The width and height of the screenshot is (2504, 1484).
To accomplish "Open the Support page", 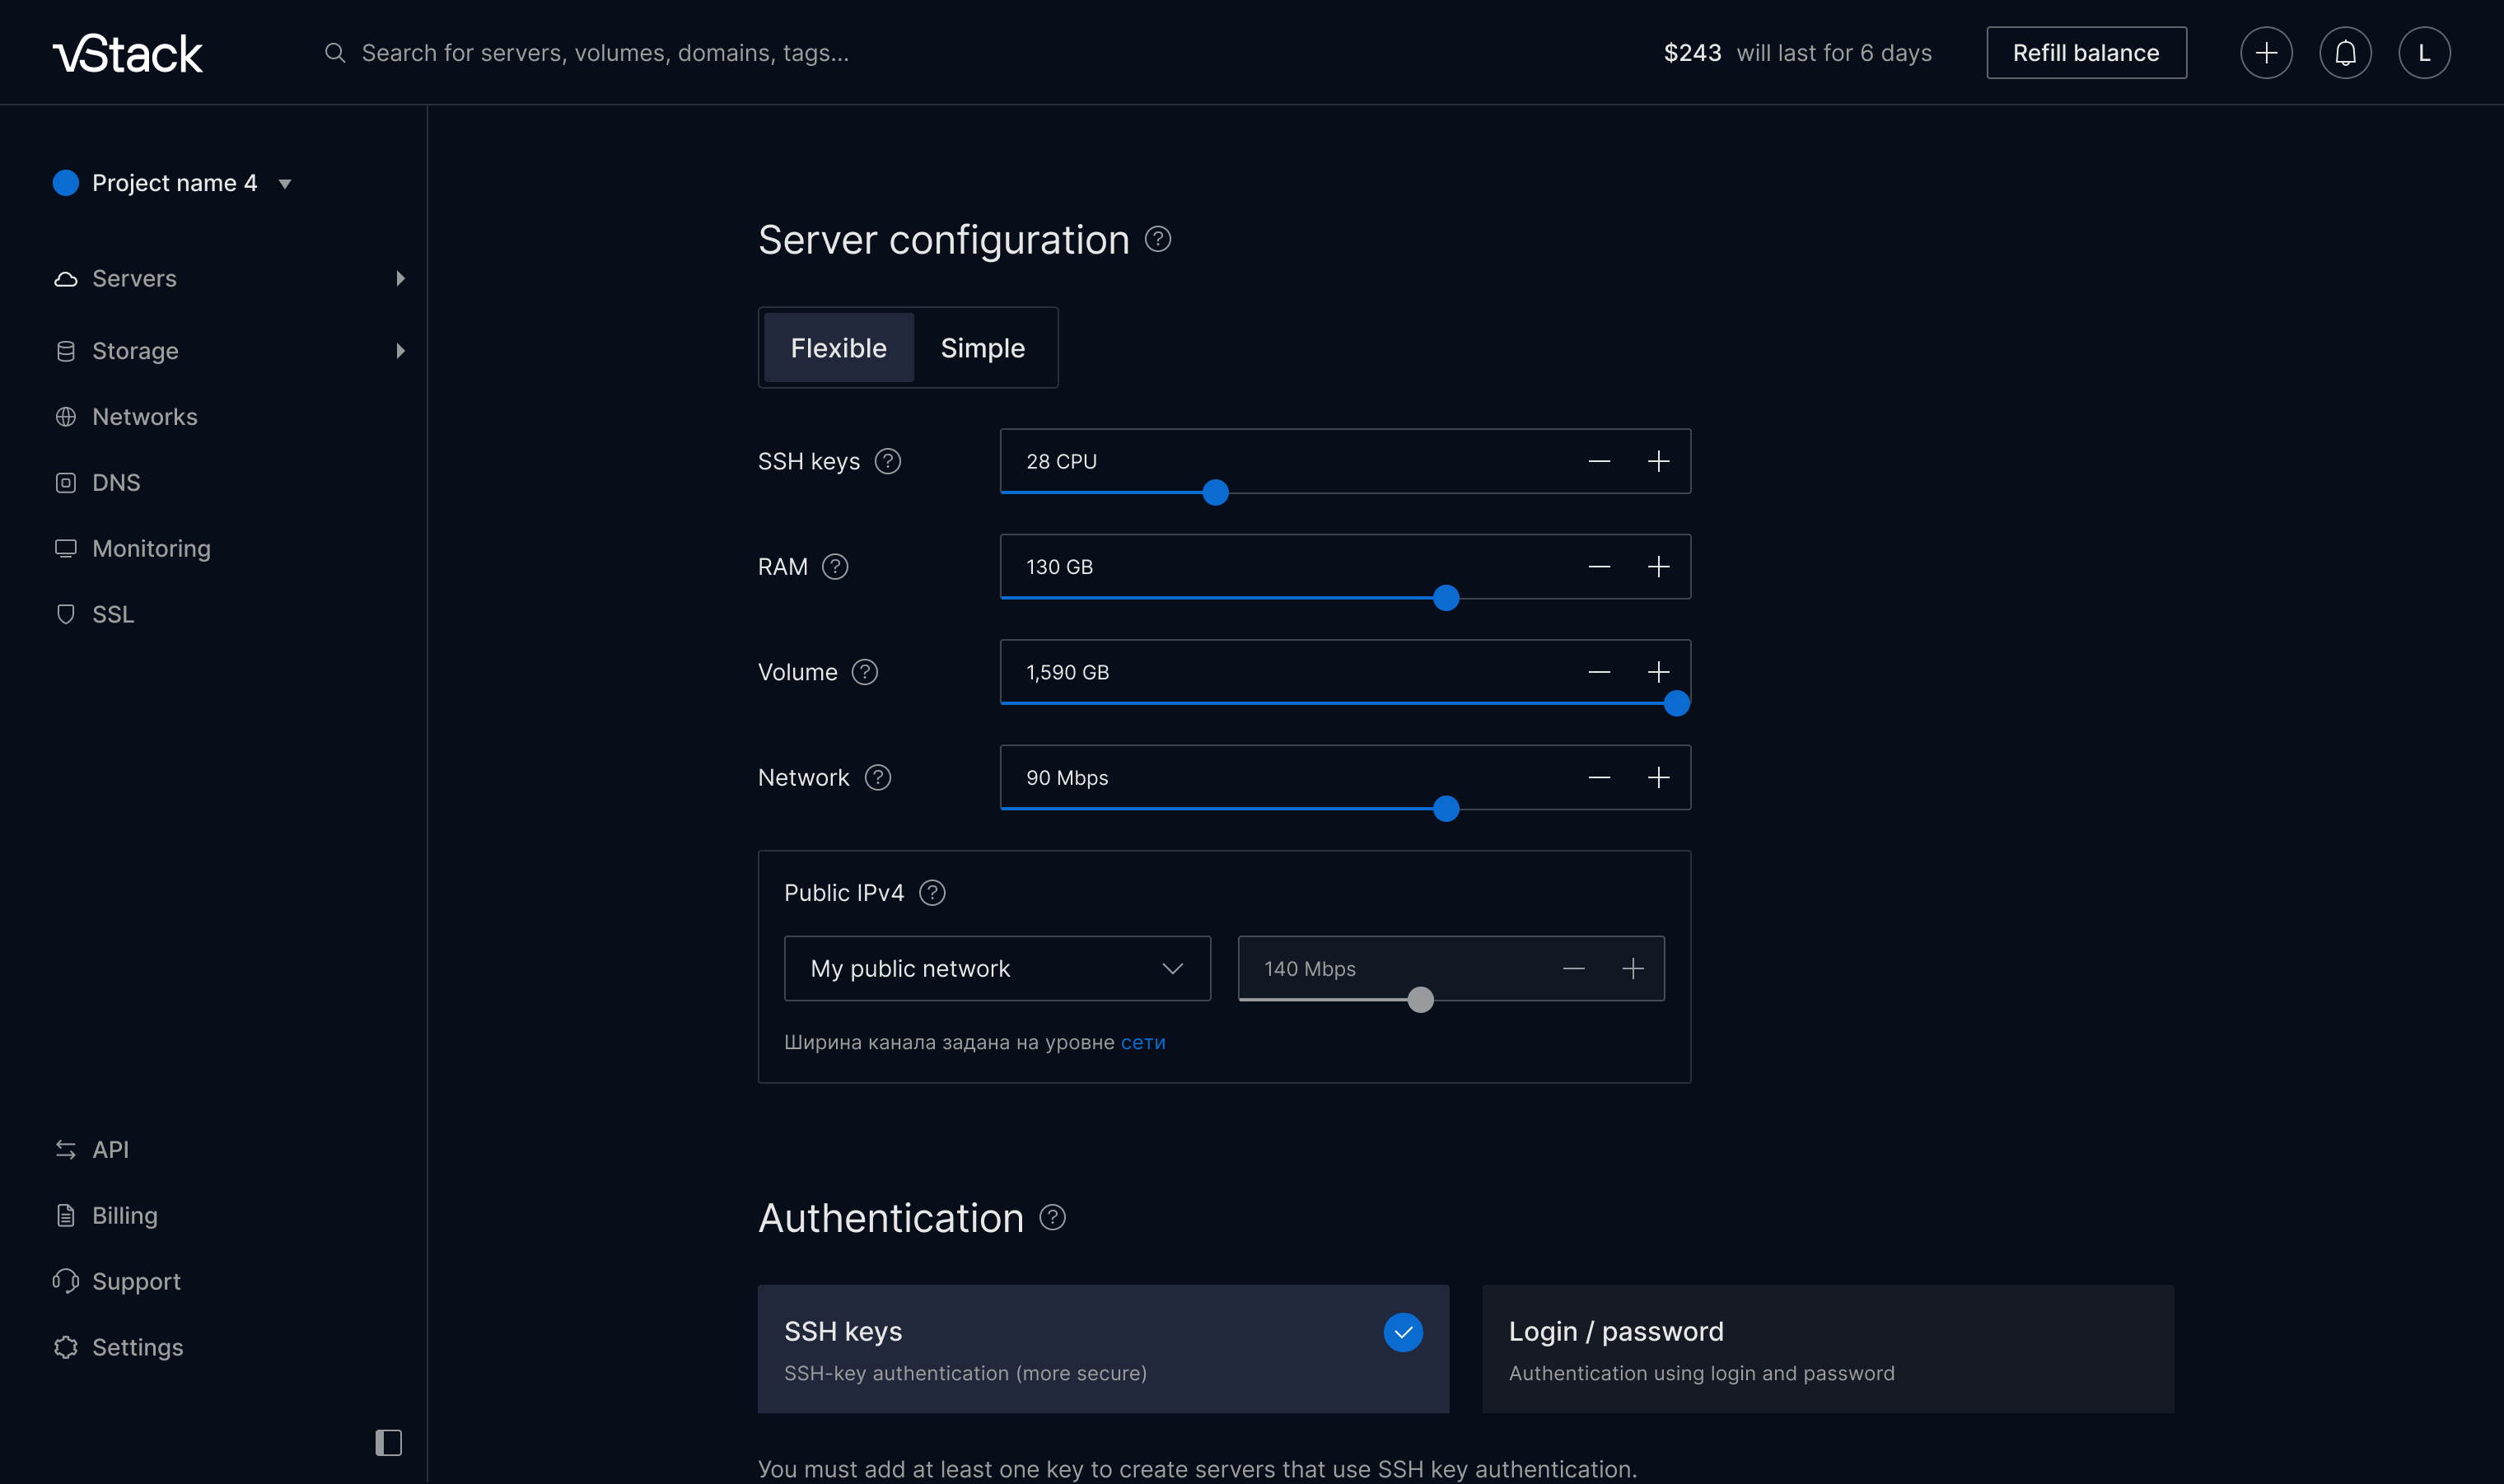I will pos(136,1282).
